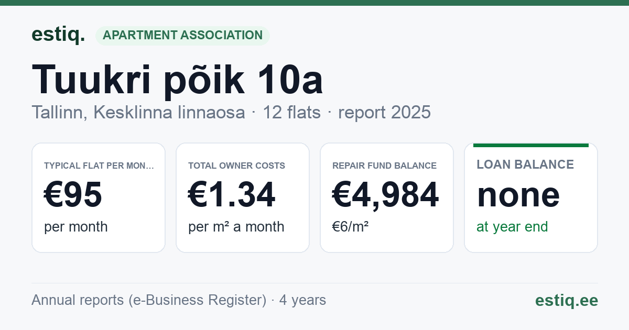Click the LOAN BALANCE label
The width and height of the screenshot is (629, 330).
[525, 164]
